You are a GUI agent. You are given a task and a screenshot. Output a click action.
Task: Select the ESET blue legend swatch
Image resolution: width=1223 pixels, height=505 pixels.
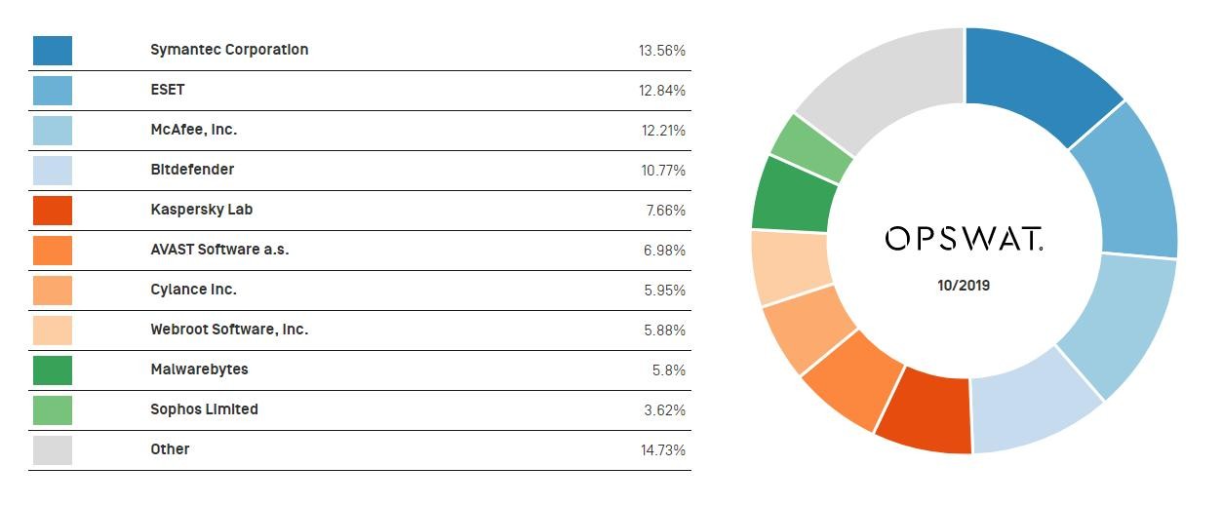point(53,91)
